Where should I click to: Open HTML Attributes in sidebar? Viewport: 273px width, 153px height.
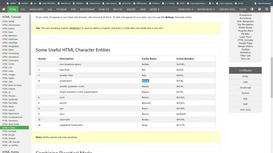tap(10, 39)
